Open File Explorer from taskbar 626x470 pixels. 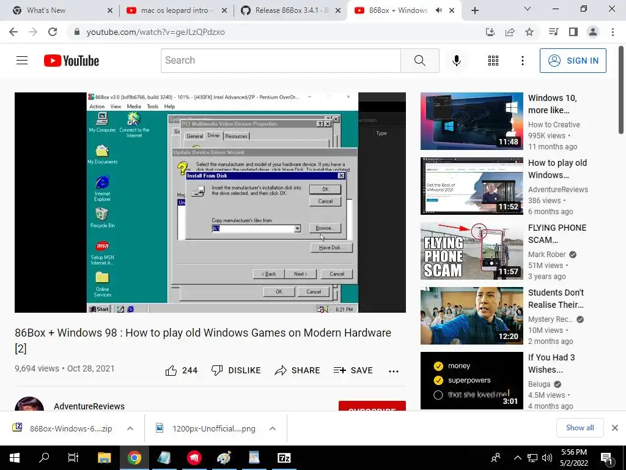pyautogui.click(x=104, y=458)
